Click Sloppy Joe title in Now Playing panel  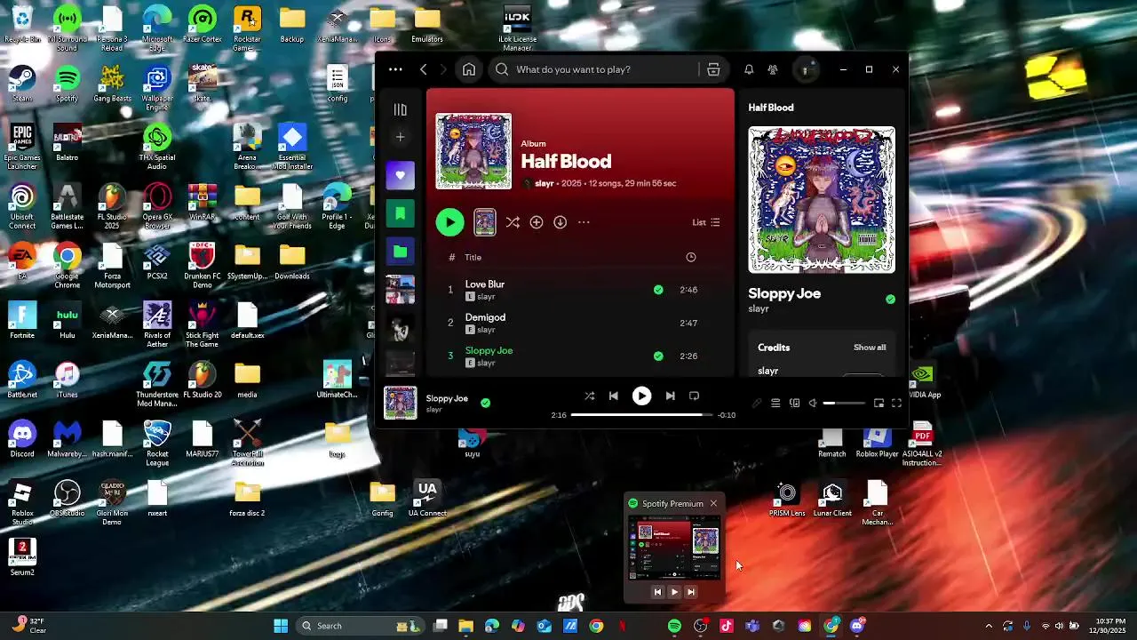coord(784,293)
